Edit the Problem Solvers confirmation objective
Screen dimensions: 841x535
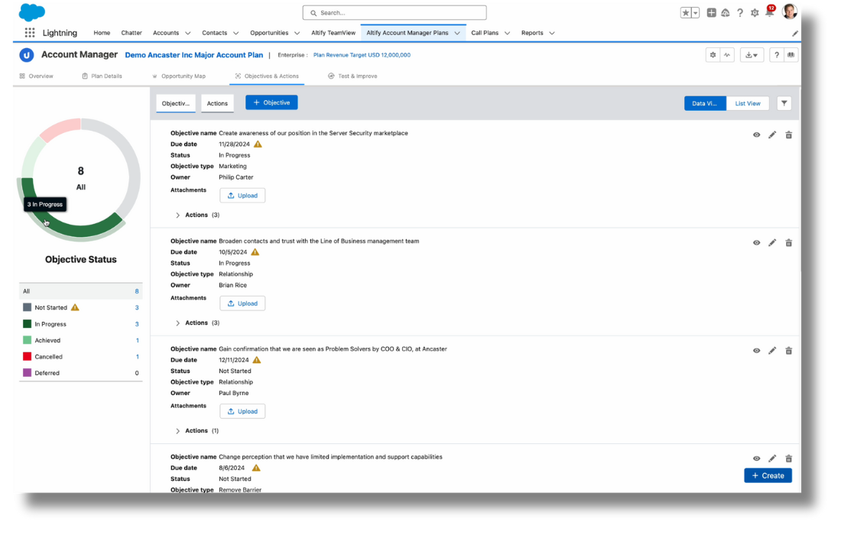(x=772, y=351)
